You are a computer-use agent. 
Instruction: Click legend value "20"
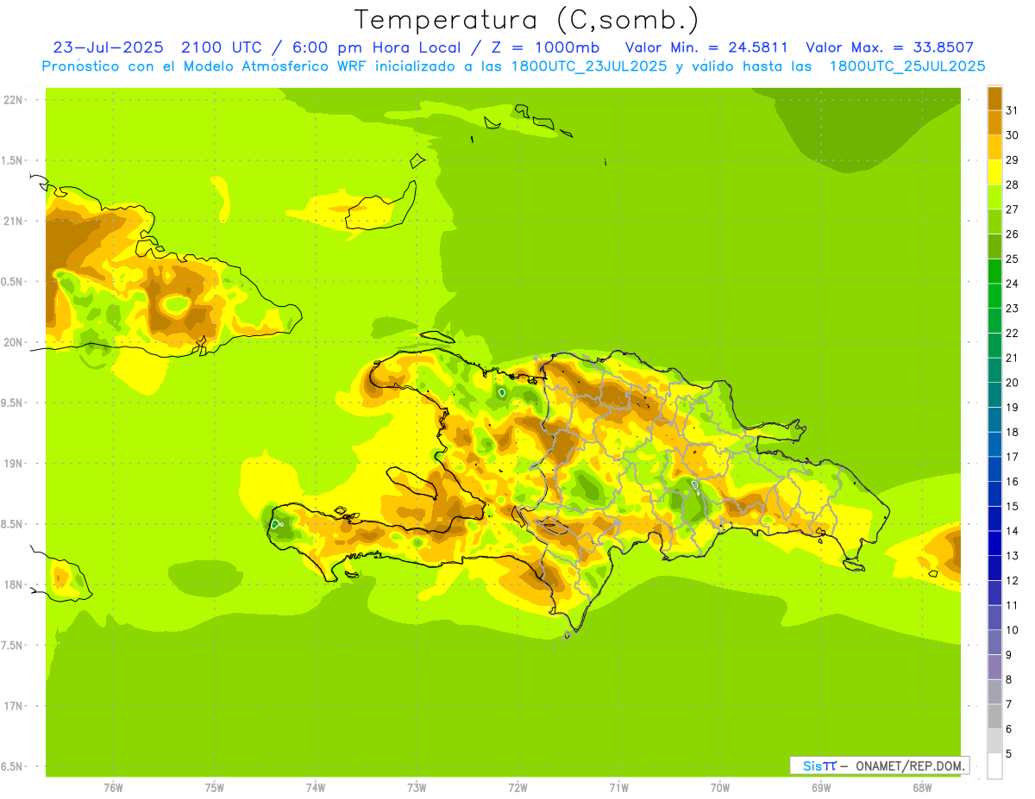coord(1011,383)
